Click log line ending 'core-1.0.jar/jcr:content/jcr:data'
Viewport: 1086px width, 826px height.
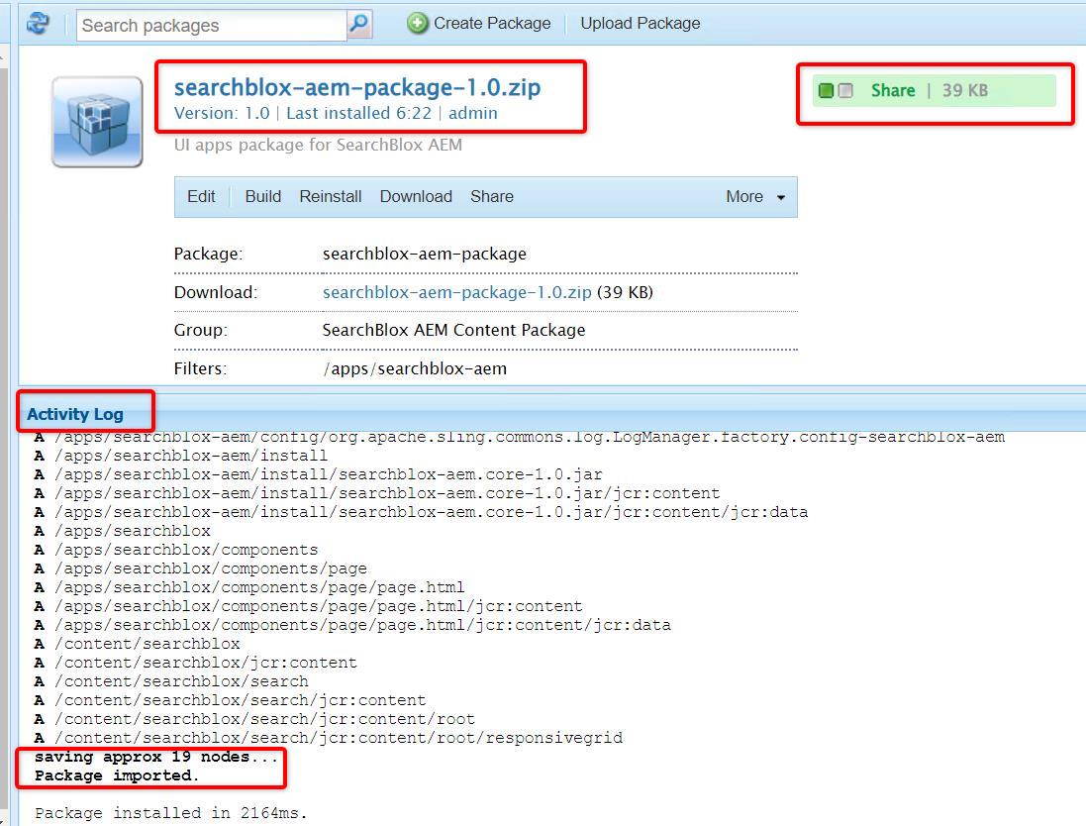coord(431,512)
